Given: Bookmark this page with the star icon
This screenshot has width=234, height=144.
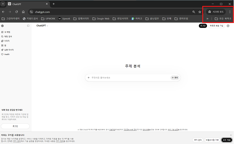Looking at the screenshot, I should 200,12.
